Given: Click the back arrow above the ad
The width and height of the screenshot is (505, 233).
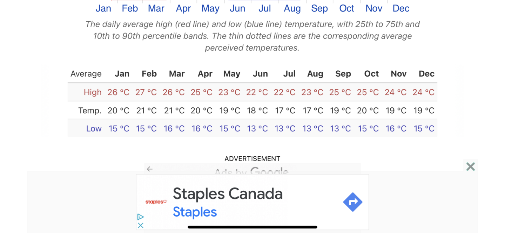Looking at the screenshot, I should [150, 169].
